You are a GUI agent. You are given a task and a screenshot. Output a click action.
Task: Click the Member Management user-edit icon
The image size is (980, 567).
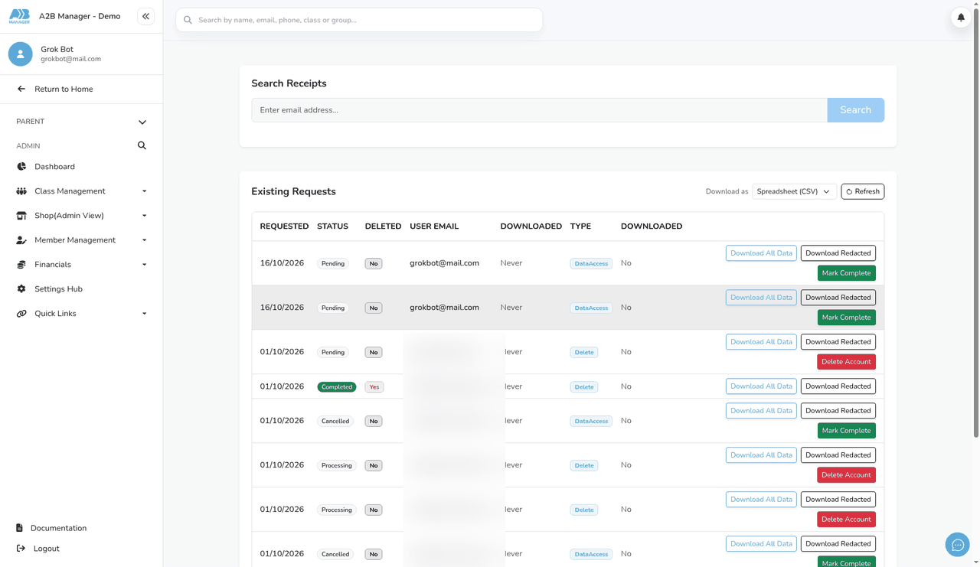21,240
